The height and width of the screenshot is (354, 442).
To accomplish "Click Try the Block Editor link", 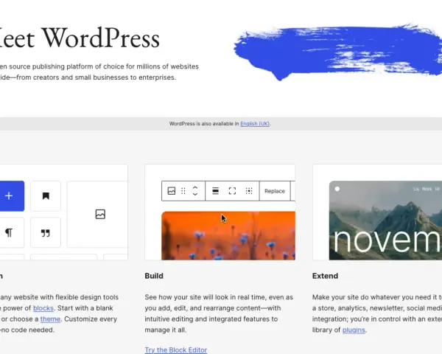I will (176, 350).
